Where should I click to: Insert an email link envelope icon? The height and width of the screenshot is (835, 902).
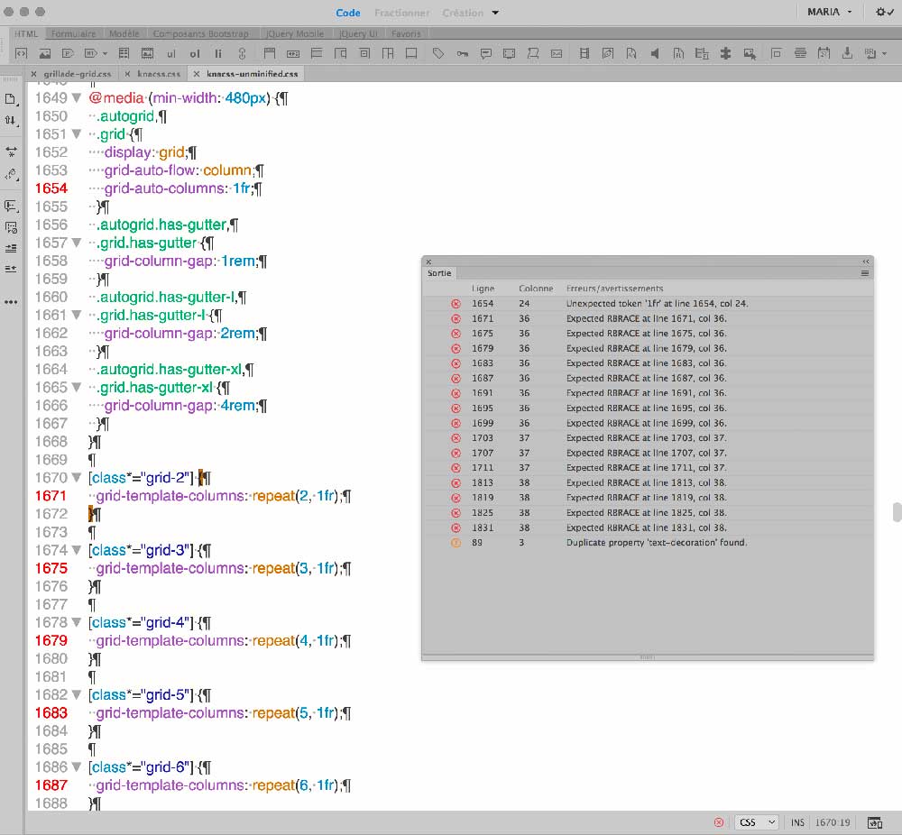[557, 53]
